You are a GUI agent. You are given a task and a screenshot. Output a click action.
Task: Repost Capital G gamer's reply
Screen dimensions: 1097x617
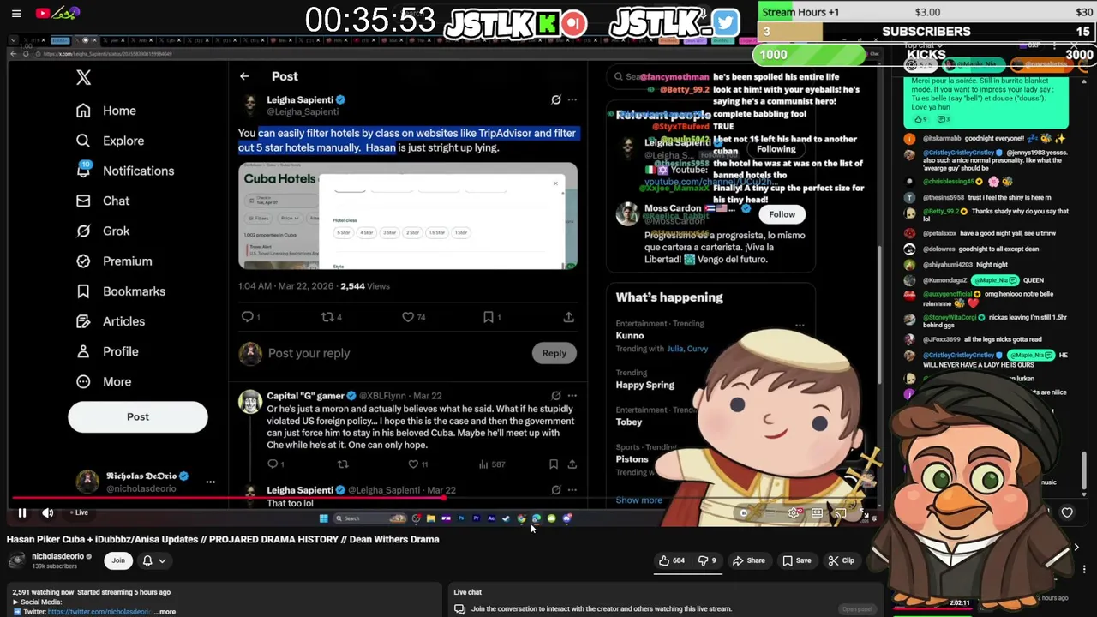343,464
